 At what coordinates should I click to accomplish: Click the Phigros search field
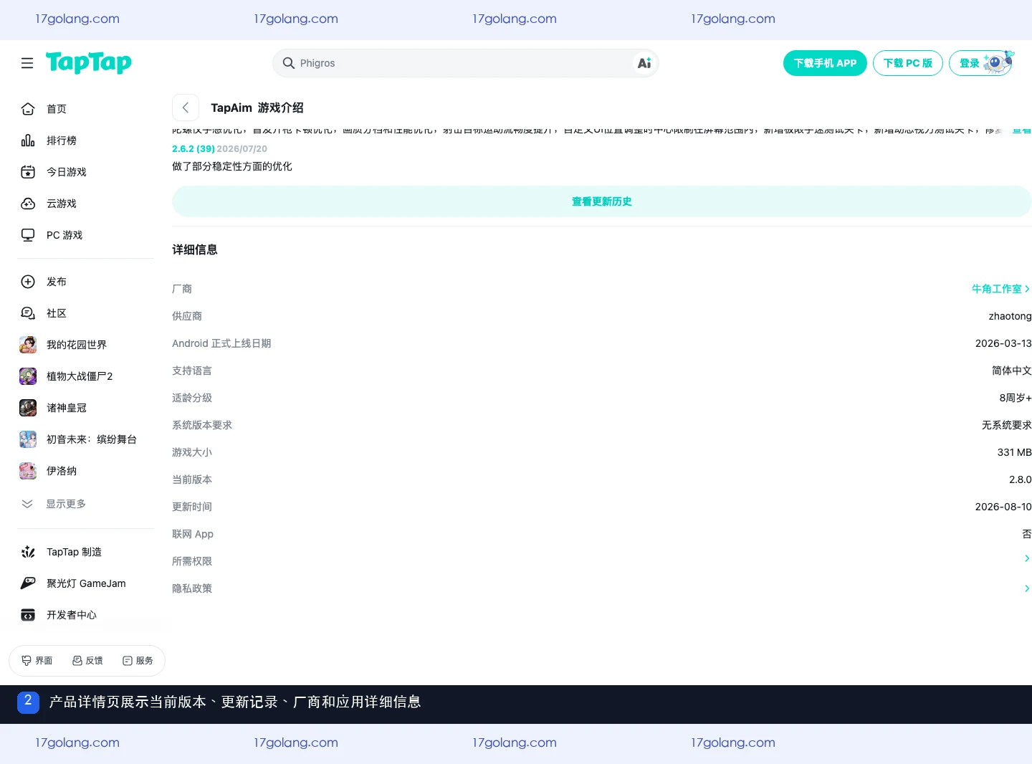pos(464,63)
